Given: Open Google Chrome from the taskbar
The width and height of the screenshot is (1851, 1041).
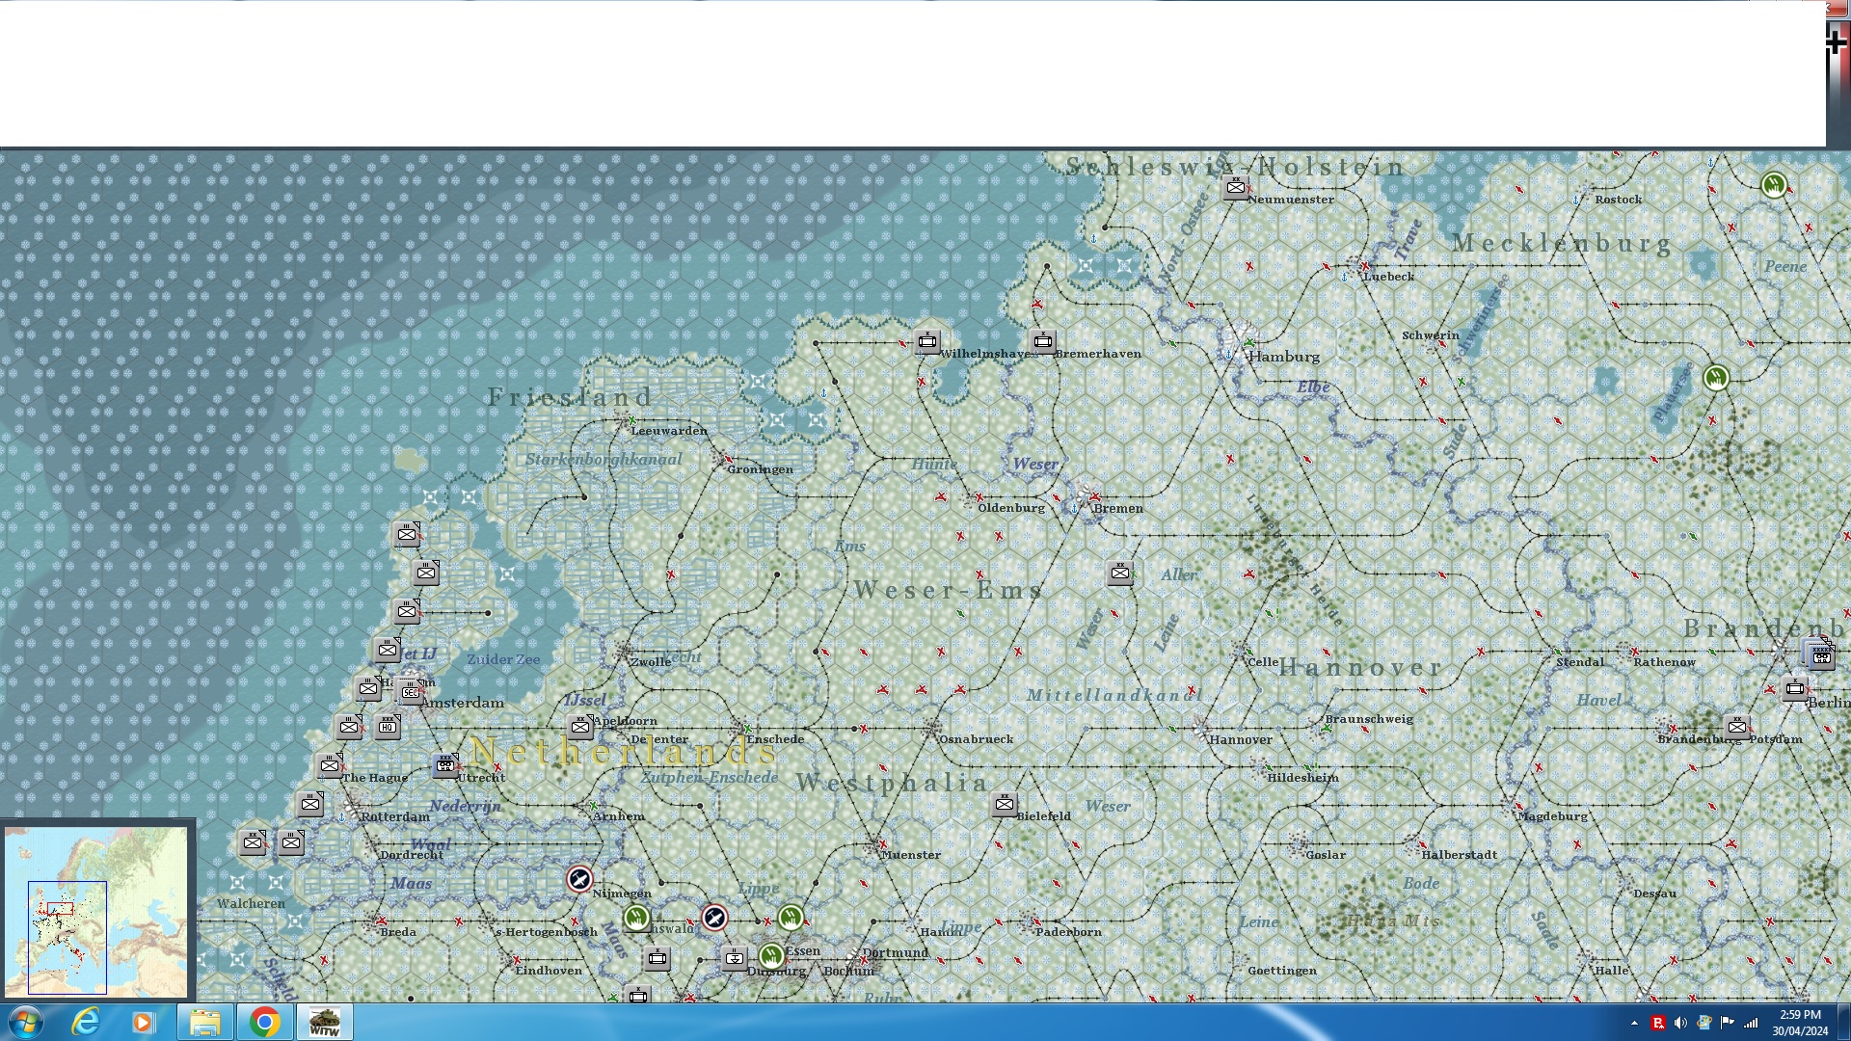Looking at the screenshot, I should coord(264,1022).
